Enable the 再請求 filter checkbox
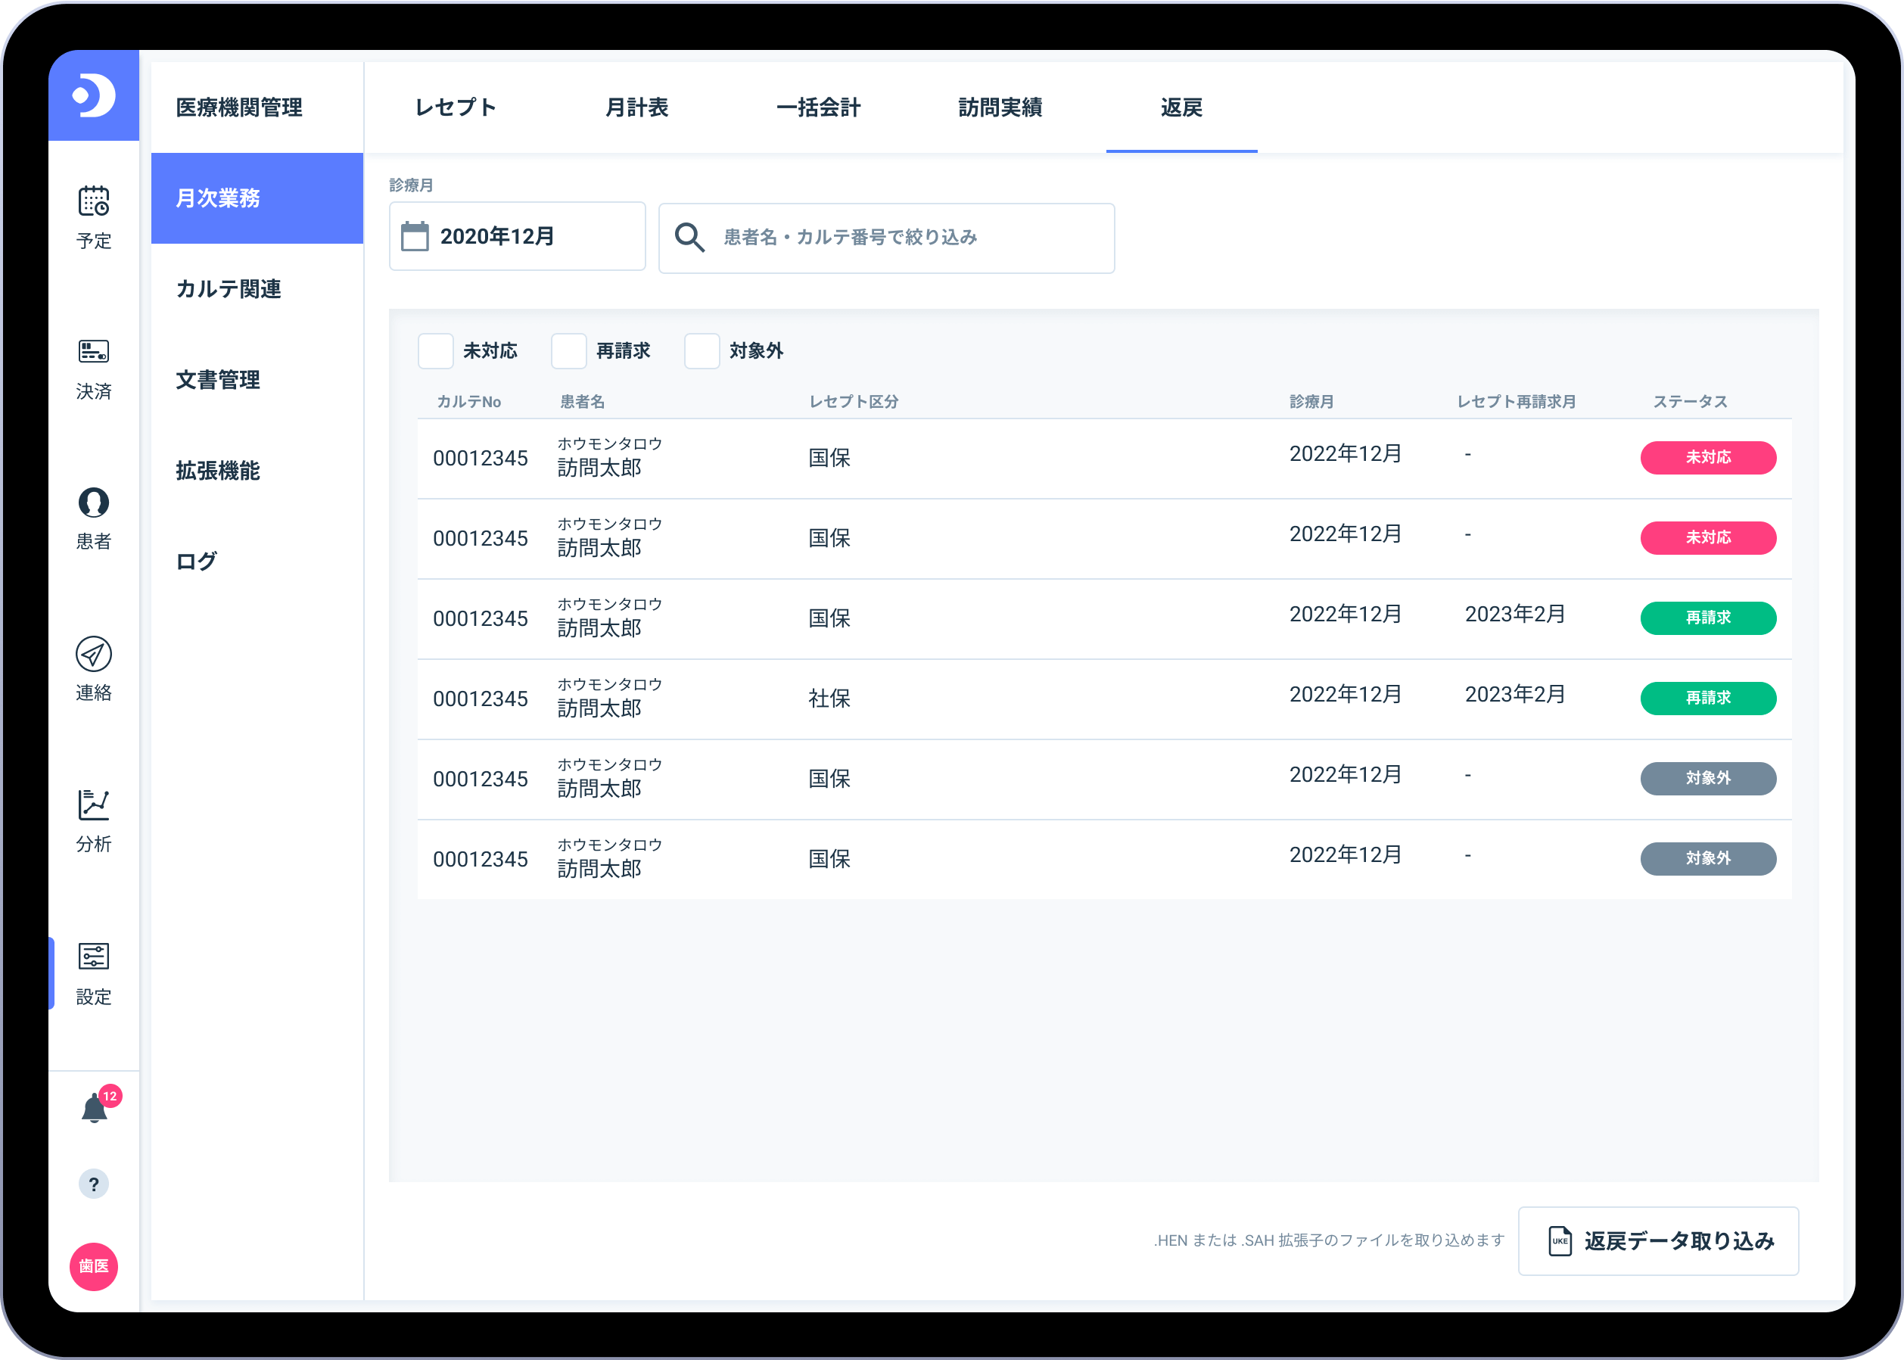The height and width of the screenshot is (1360, 1904). [x=568, y=351]
